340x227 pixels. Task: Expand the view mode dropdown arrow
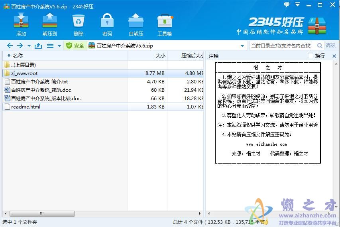pos(59,46)
